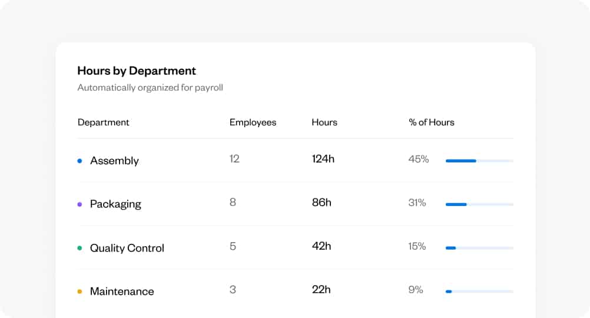This screenshot has height=318, width=590.
Task: Click the 9% percentage label
Action: click(415, 290)
